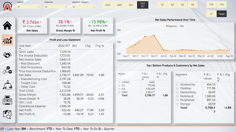Sort by Line Item column header
236x132 pixels.
coord(25,46)
